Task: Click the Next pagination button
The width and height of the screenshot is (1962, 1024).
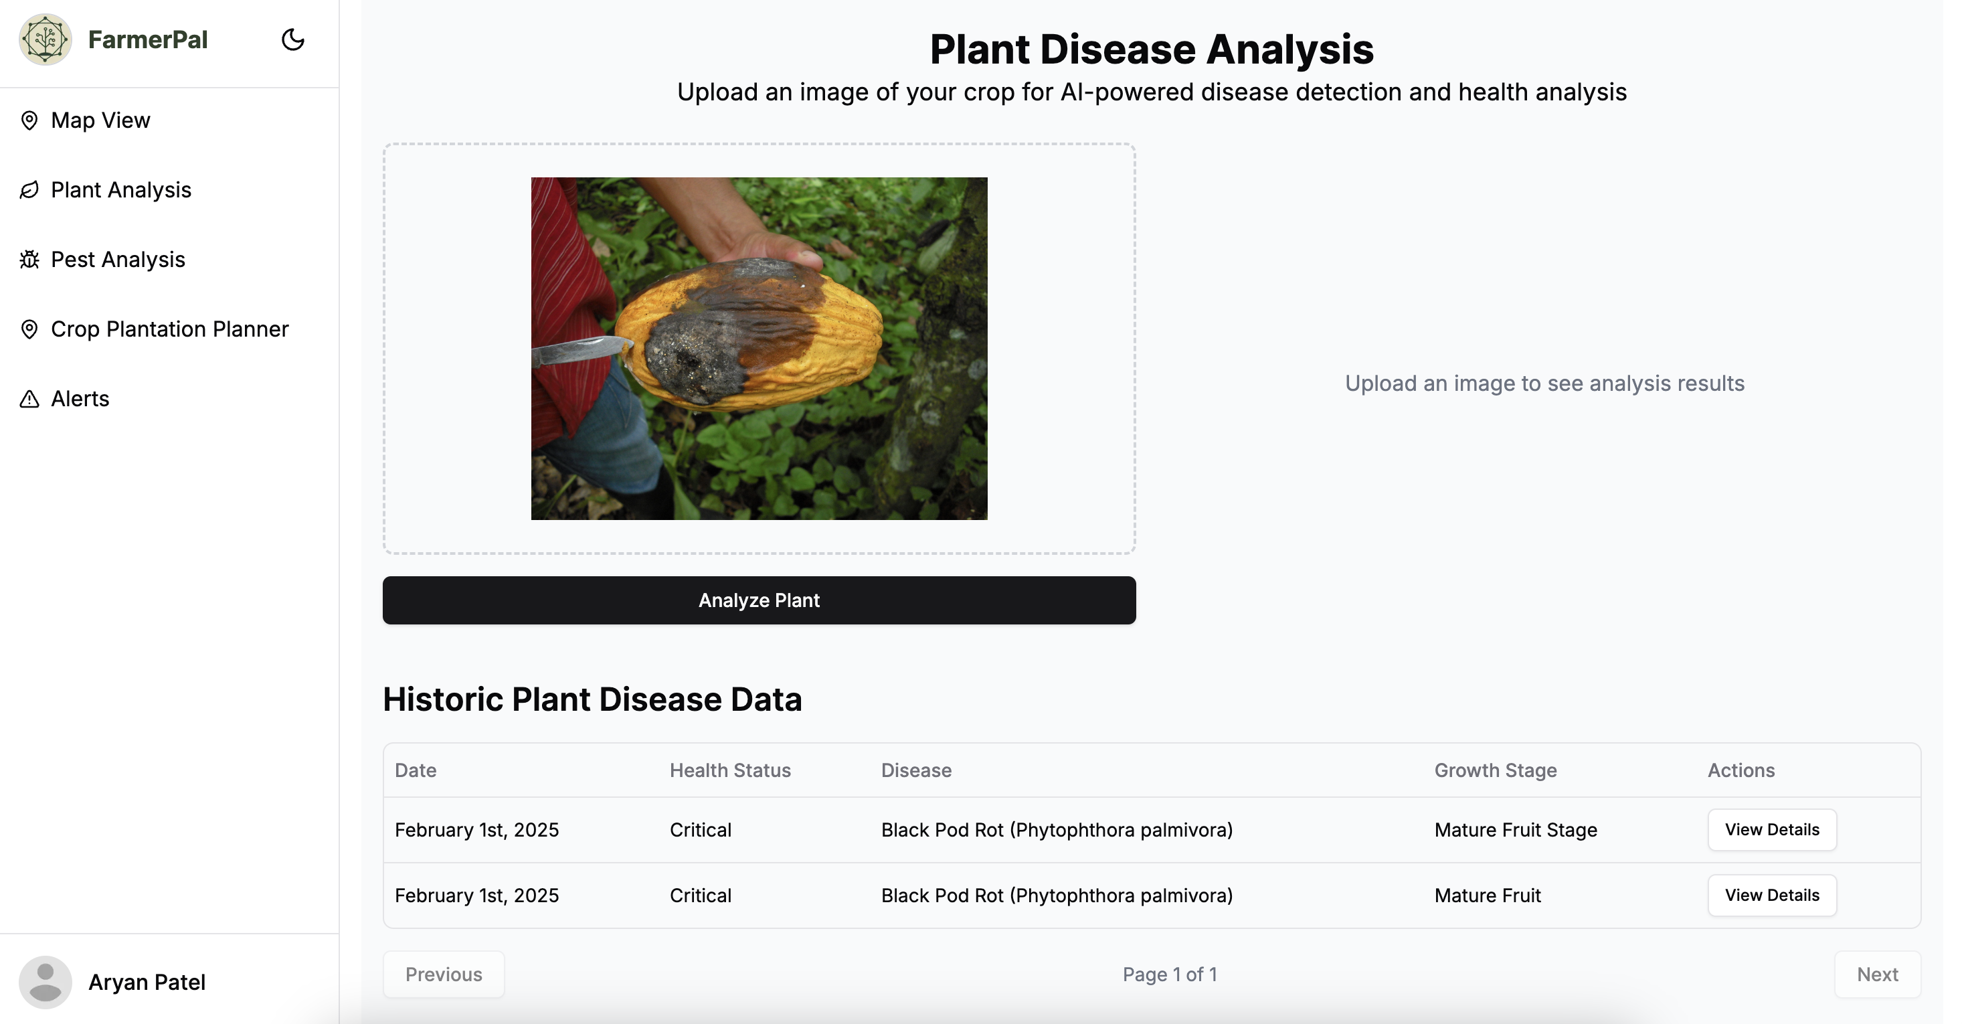Action: (1877, 974)
